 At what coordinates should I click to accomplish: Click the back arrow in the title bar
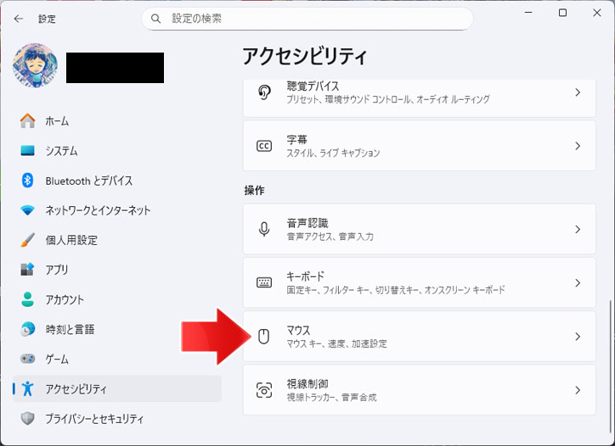pos(19,18)
